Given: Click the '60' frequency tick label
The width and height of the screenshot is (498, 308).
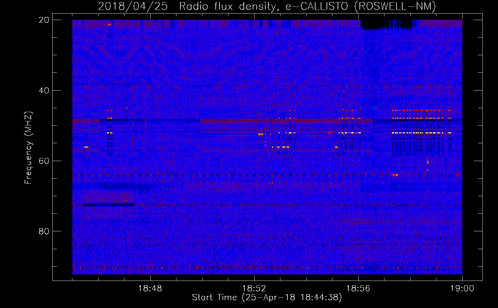Looking at the screenshot, I should 44,161.
